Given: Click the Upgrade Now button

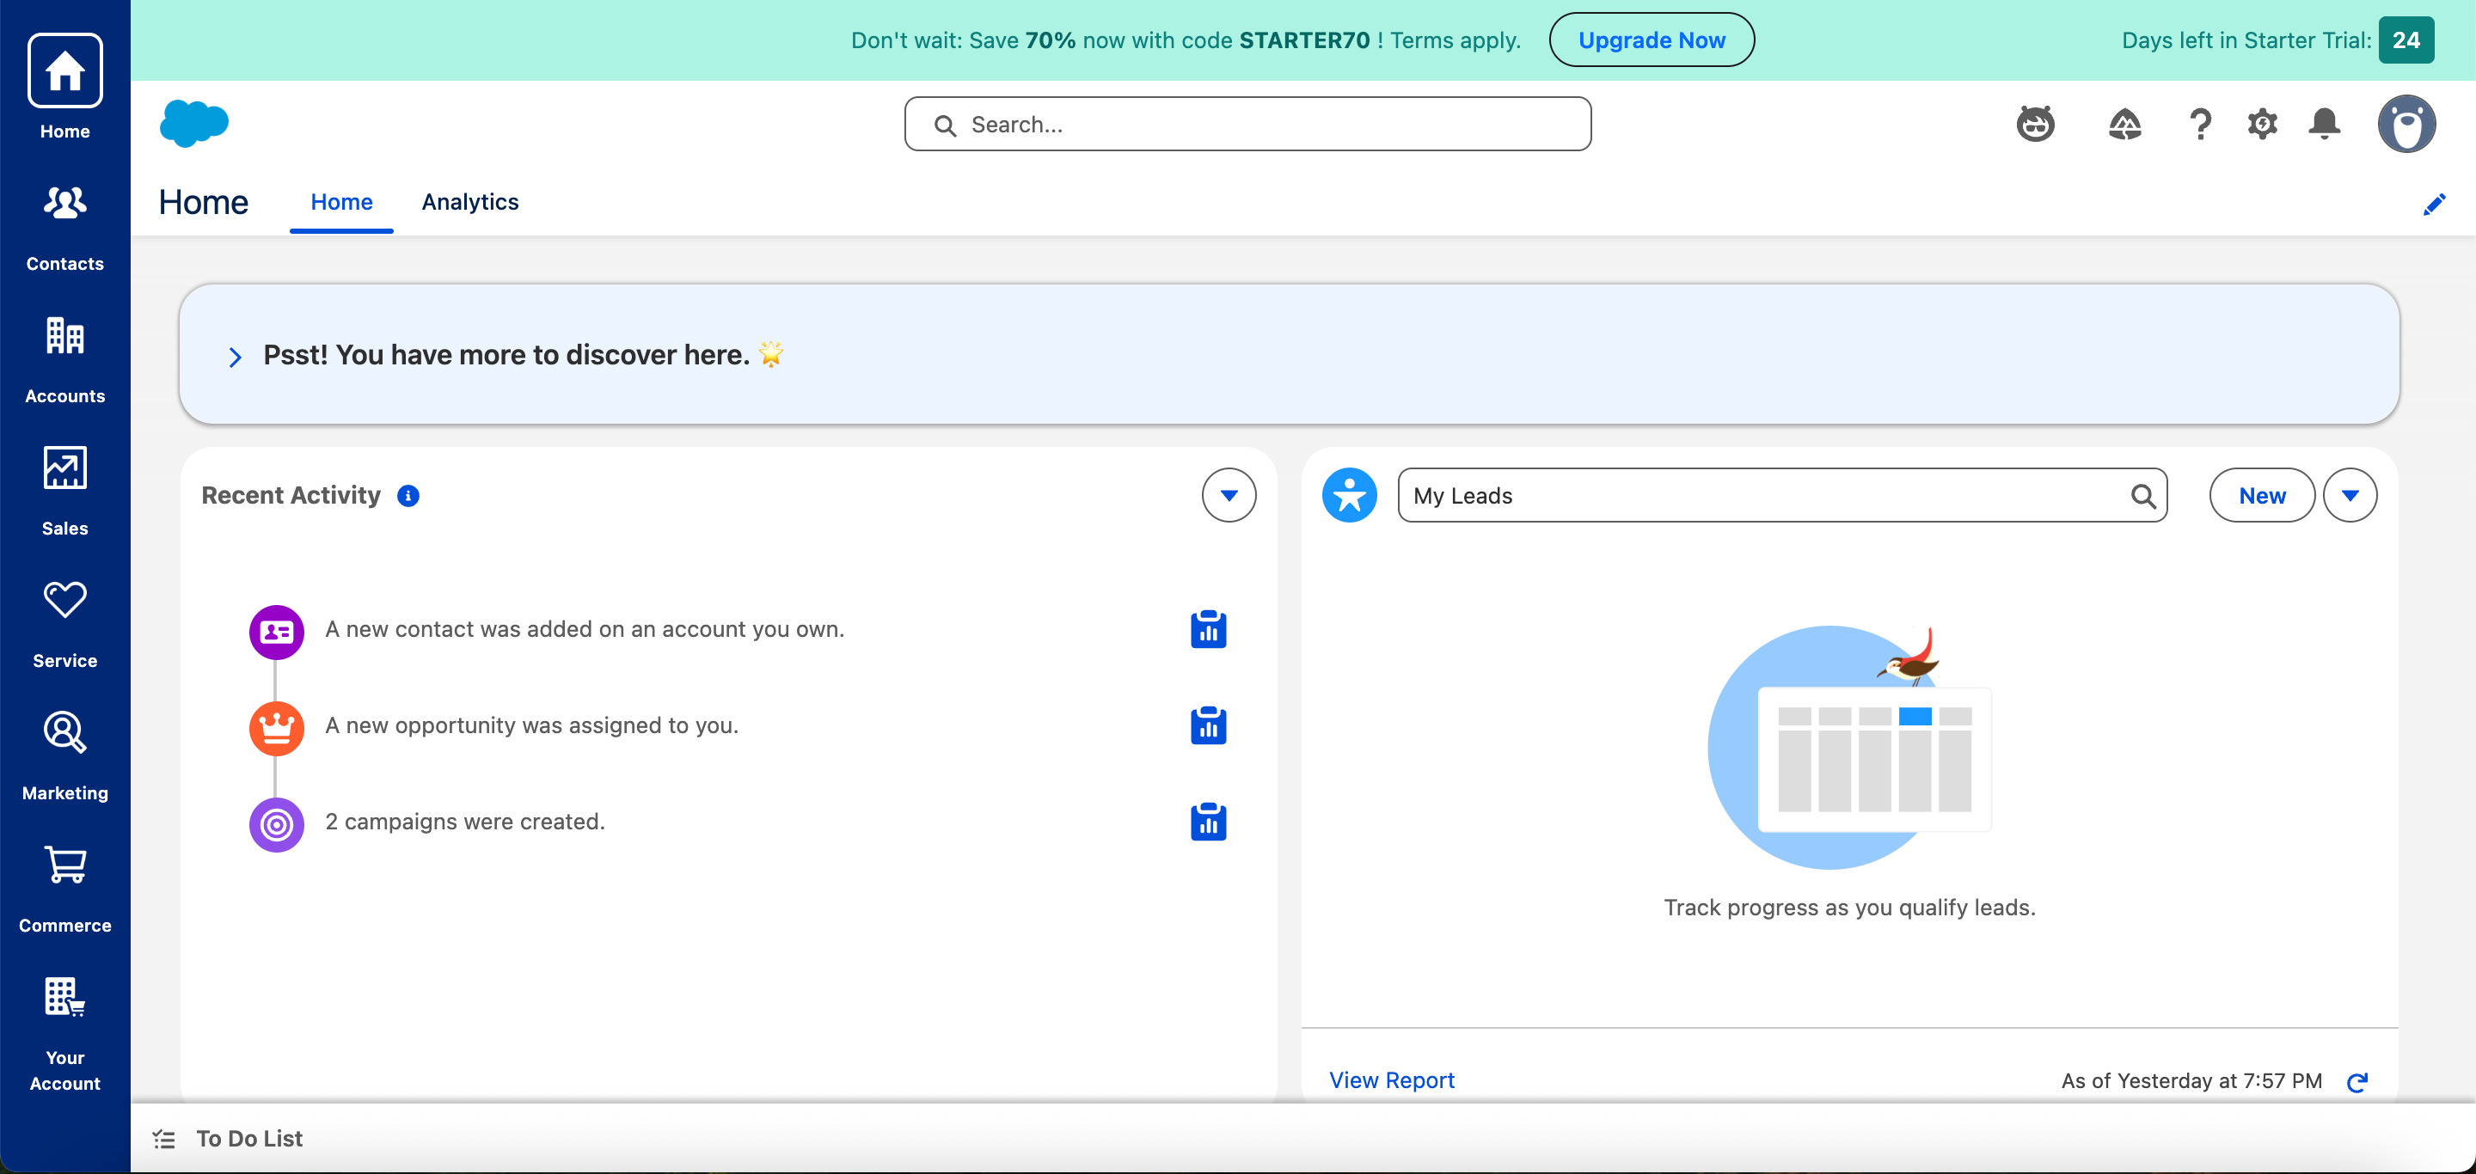Looking at the screenshot, I should (1652, 40).
